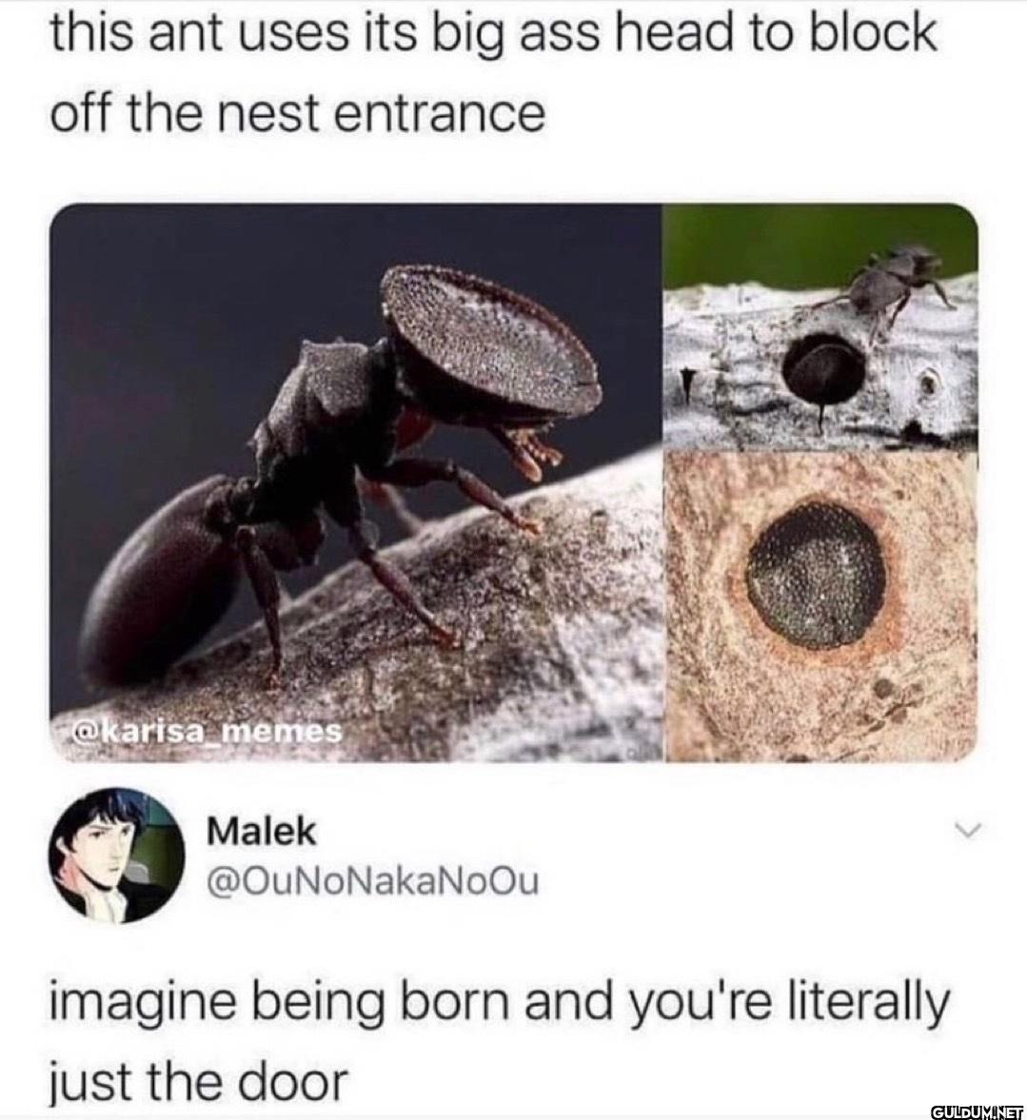Image resolution: width=1027 pixels, height=1120 pixels.
Task: Open the bottom-right plugged nest hole photo
Action: (x=820, y=607)
